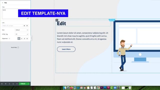
Task: Open responsive device icon beside Alignment
Action: 9,38
